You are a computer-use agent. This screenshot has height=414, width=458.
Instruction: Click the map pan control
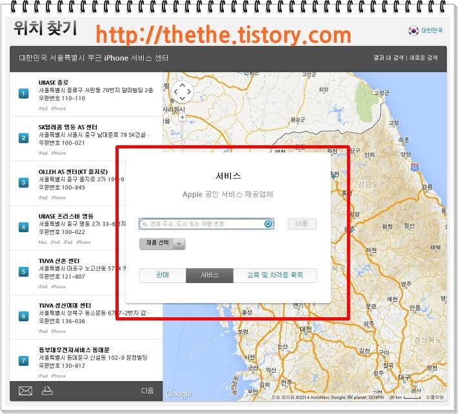click(183, 92)
